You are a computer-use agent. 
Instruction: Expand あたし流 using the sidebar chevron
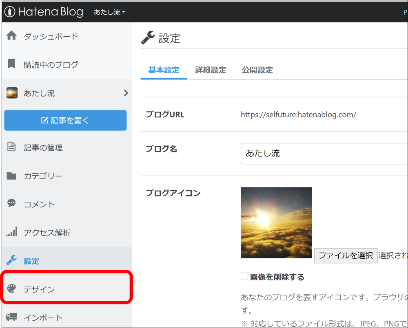[x=126, y=93]
